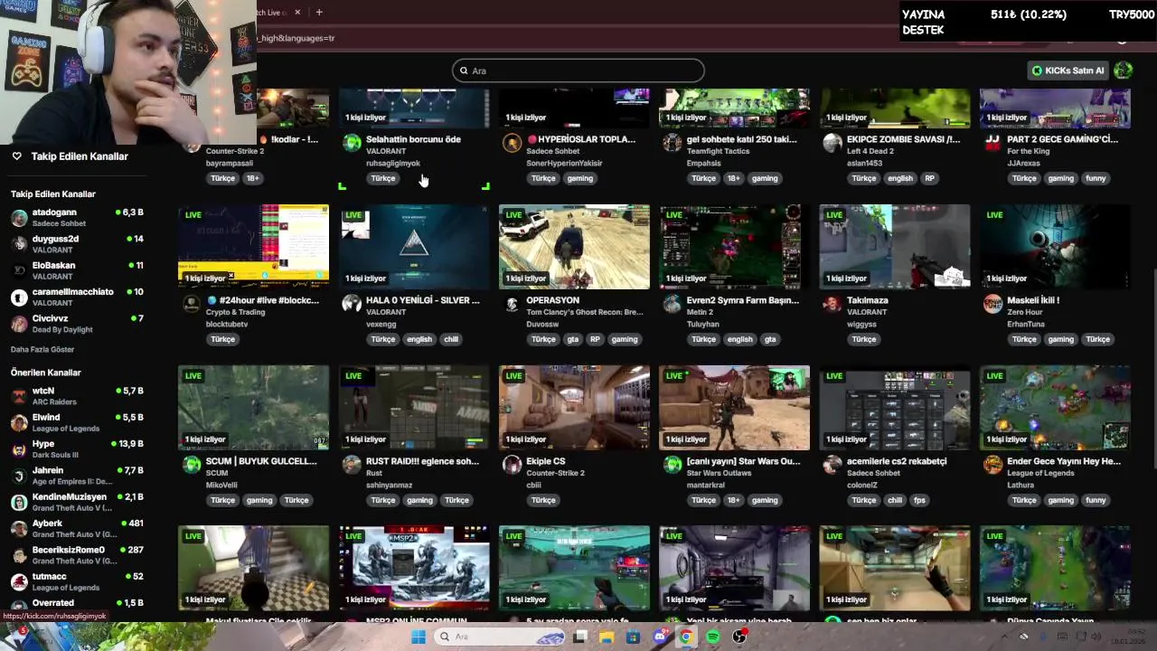
Task: Open aslan1453 channel avatar
Action: (832, 143)
